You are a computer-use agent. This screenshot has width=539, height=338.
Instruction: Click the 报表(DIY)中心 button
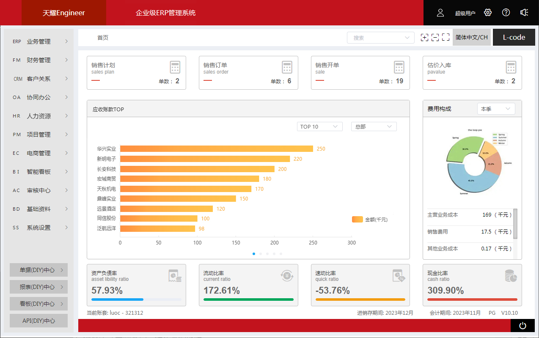[x=38, y=287]
